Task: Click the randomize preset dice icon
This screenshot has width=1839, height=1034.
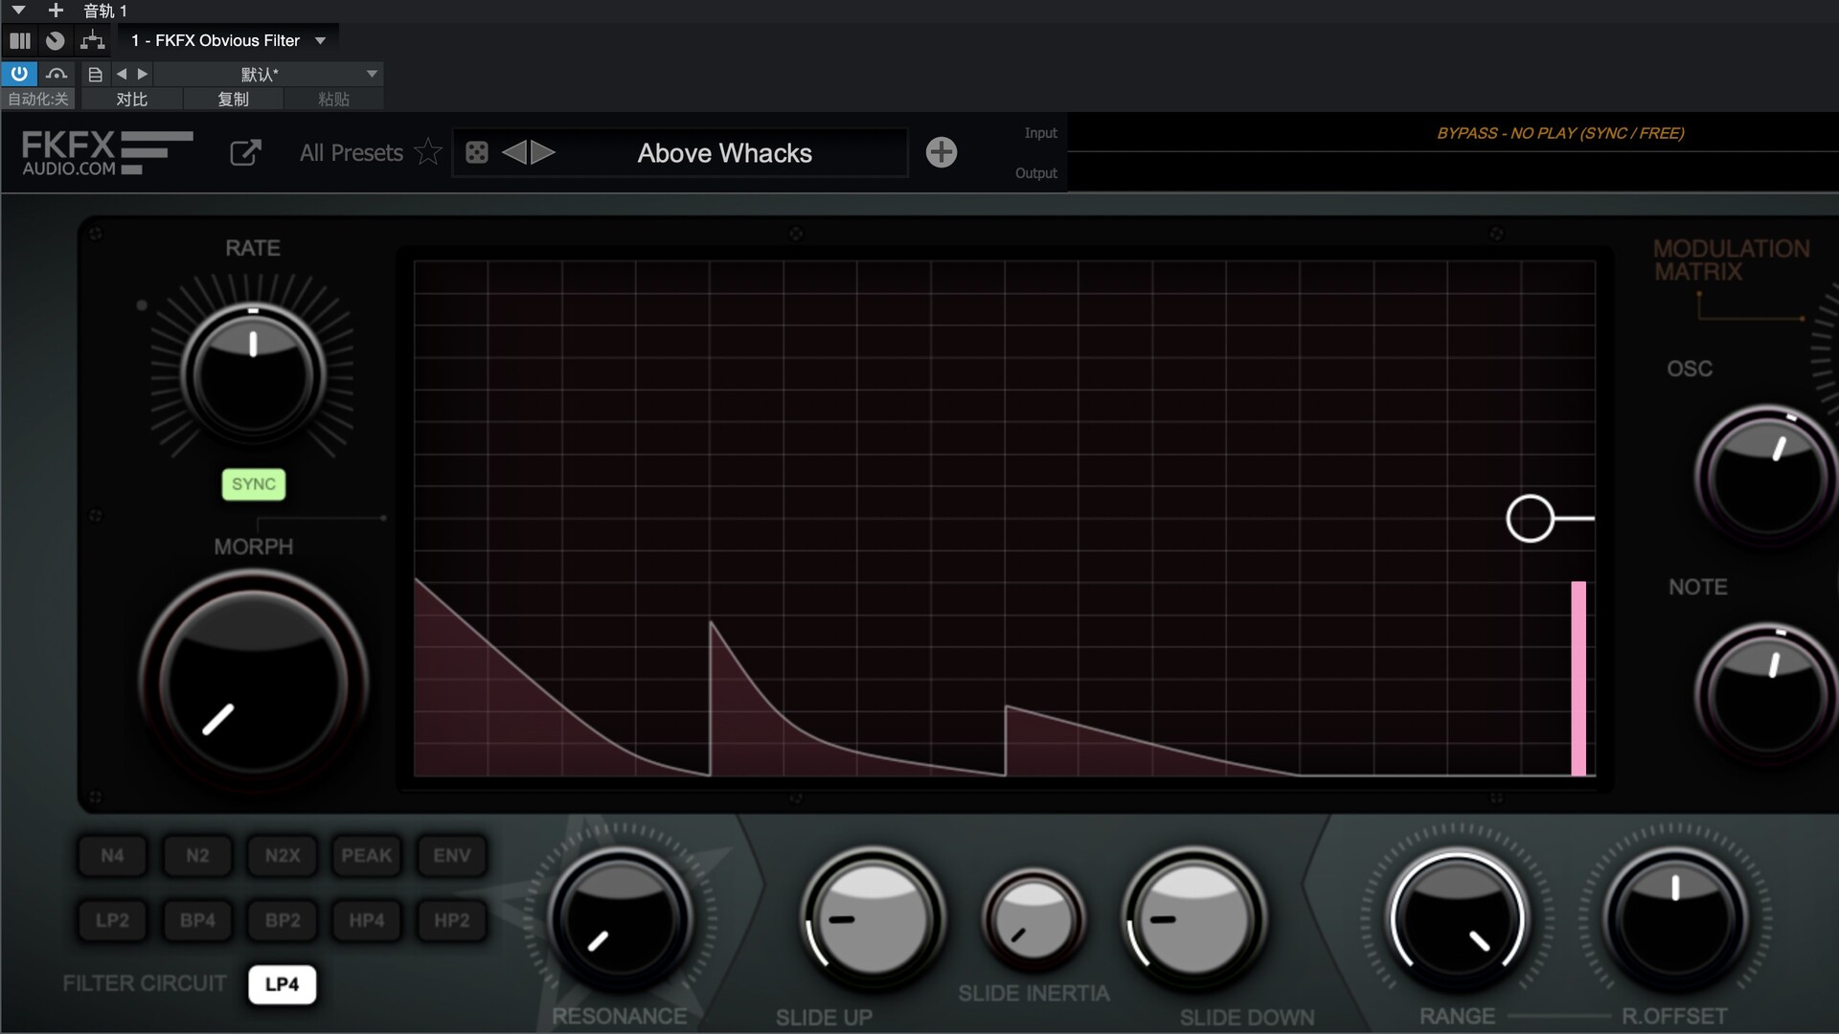Action: [x=476, y=152]
